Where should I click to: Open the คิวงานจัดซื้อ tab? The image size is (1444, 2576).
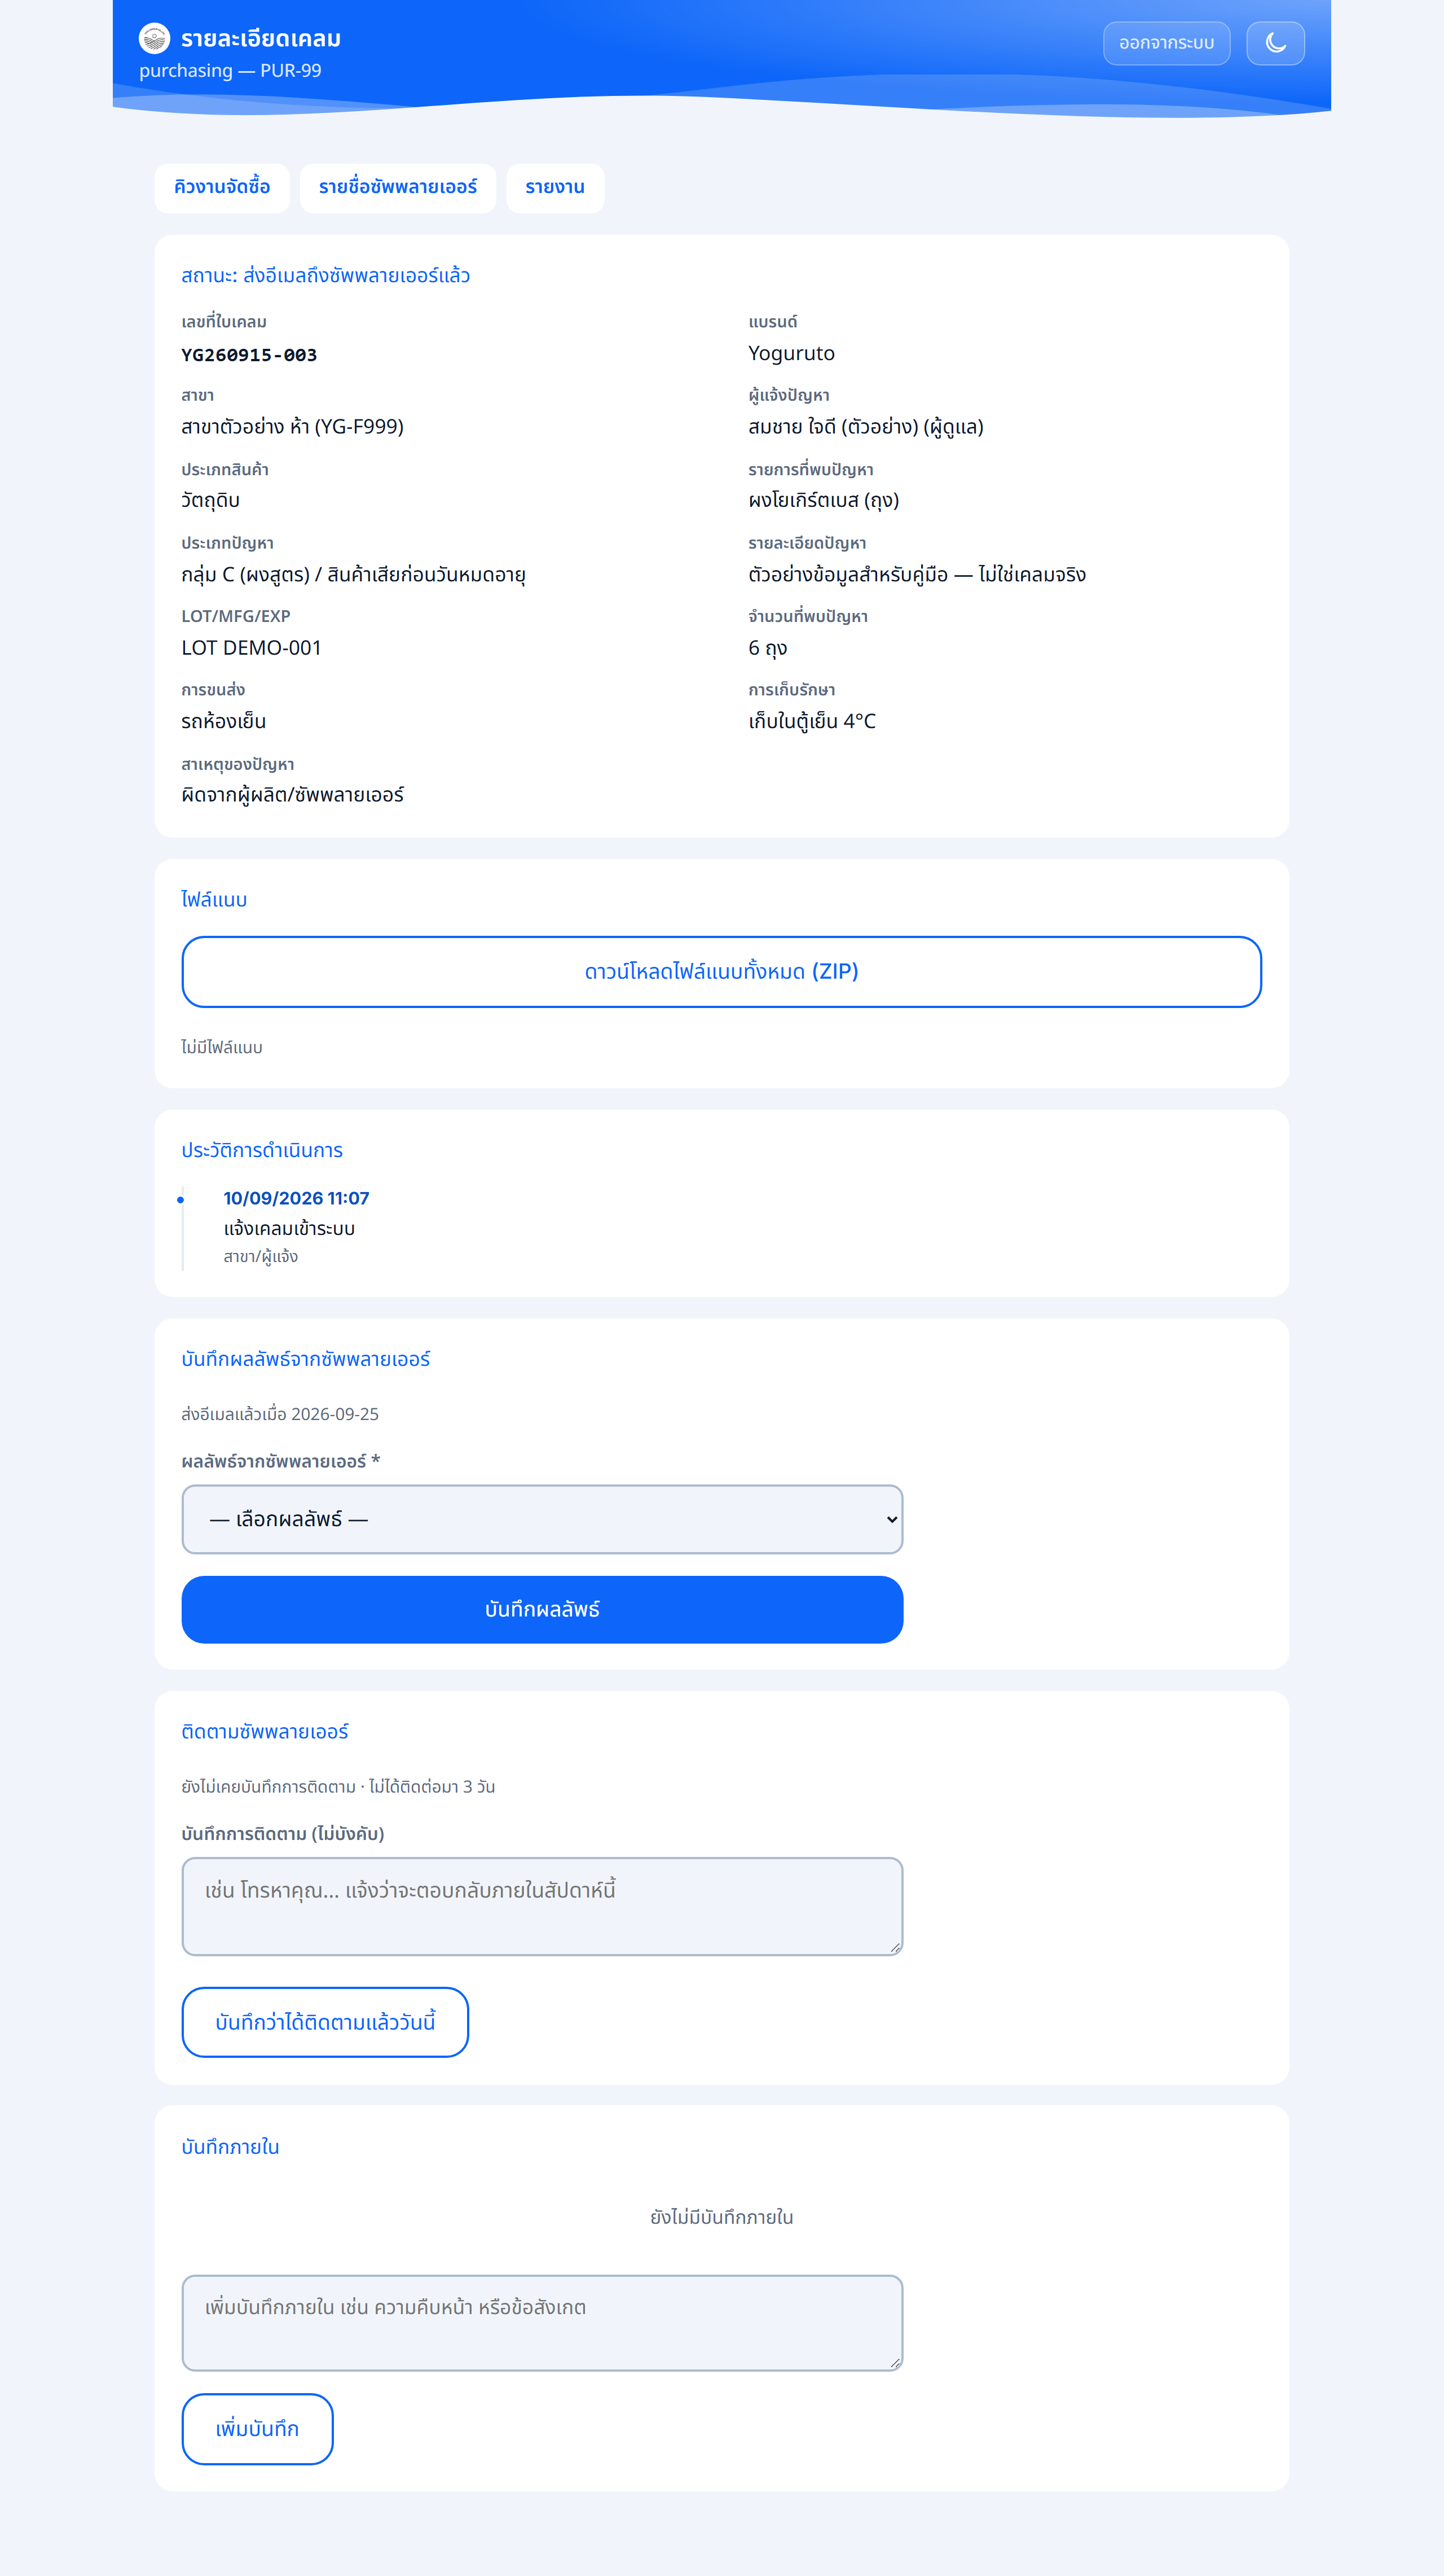tap(222, 187)
